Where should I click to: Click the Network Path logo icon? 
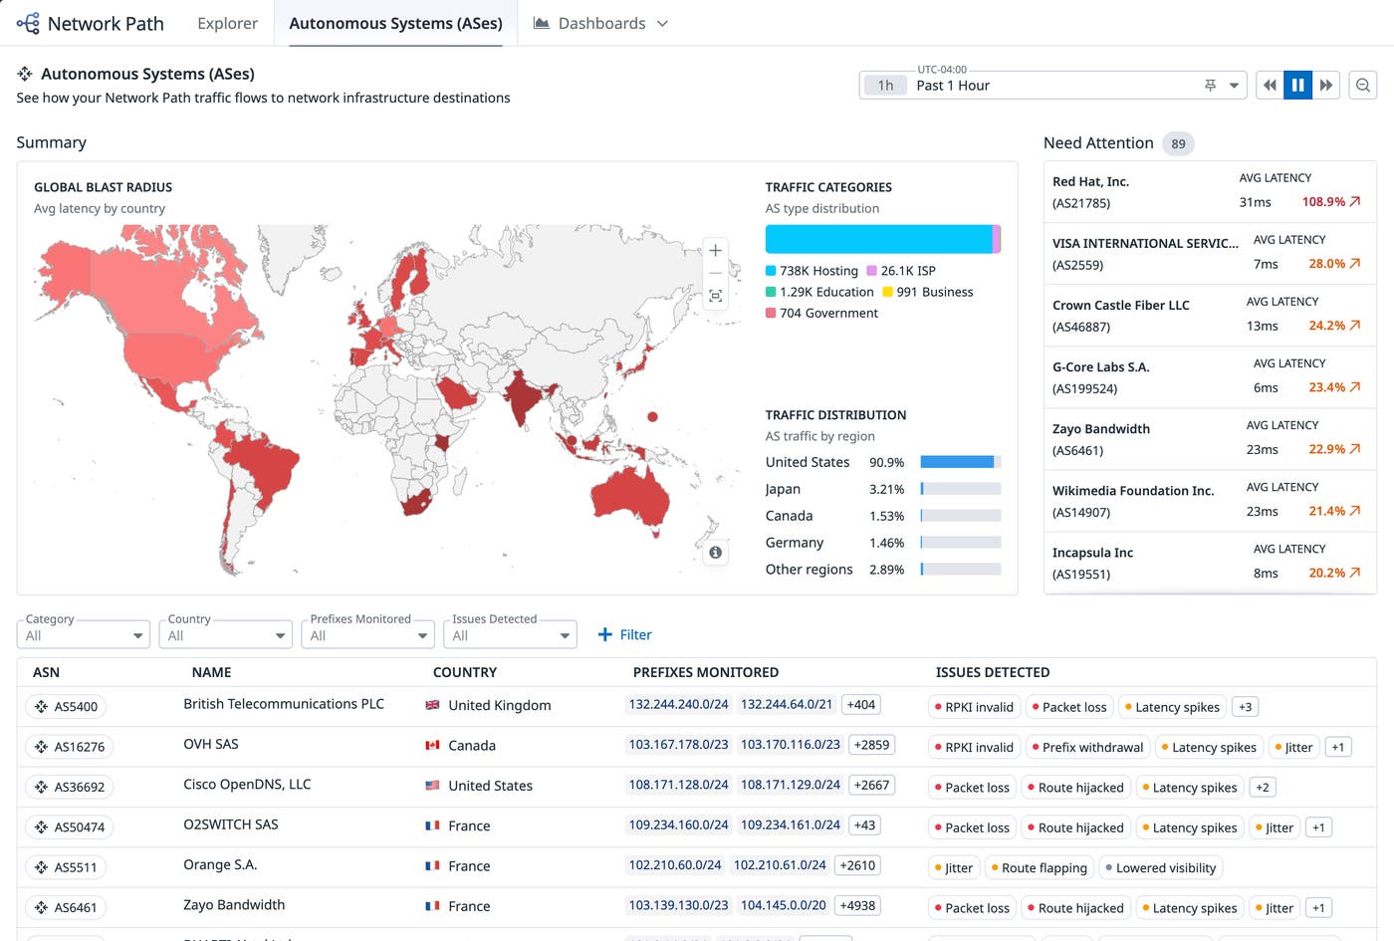tap(28, 23)
